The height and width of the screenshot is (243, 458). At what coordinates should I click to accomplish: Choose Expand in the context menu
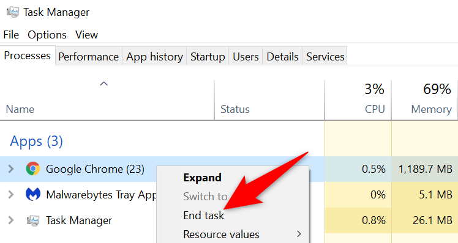pos(203,178)
